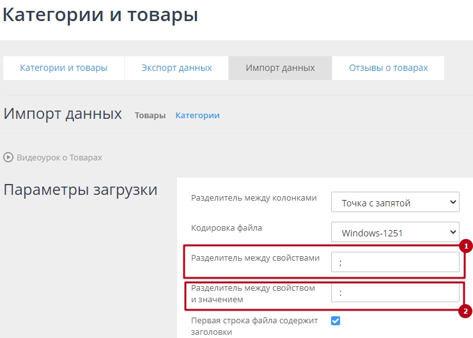
Task: Open 'Категории' link beside Товары
Action: click(198, 116)
